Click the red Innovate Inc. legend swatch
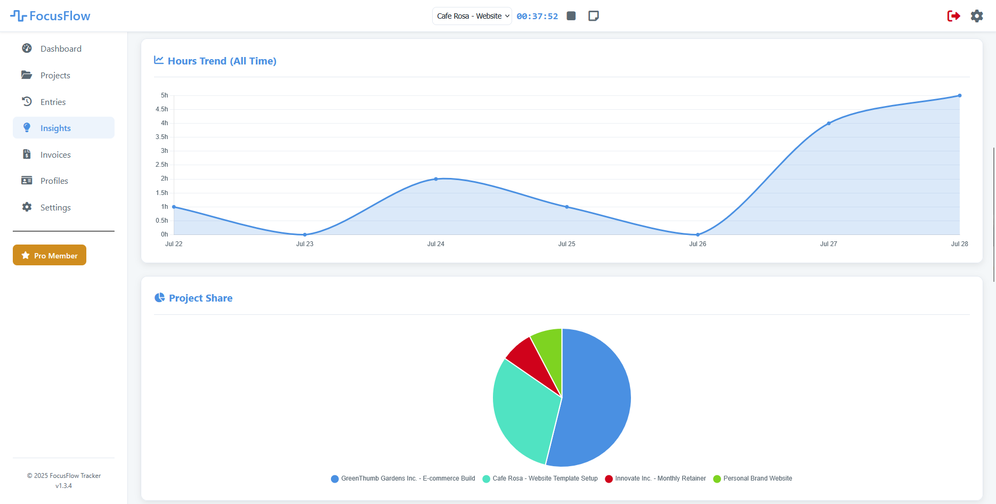 click(x=609, y=479)
